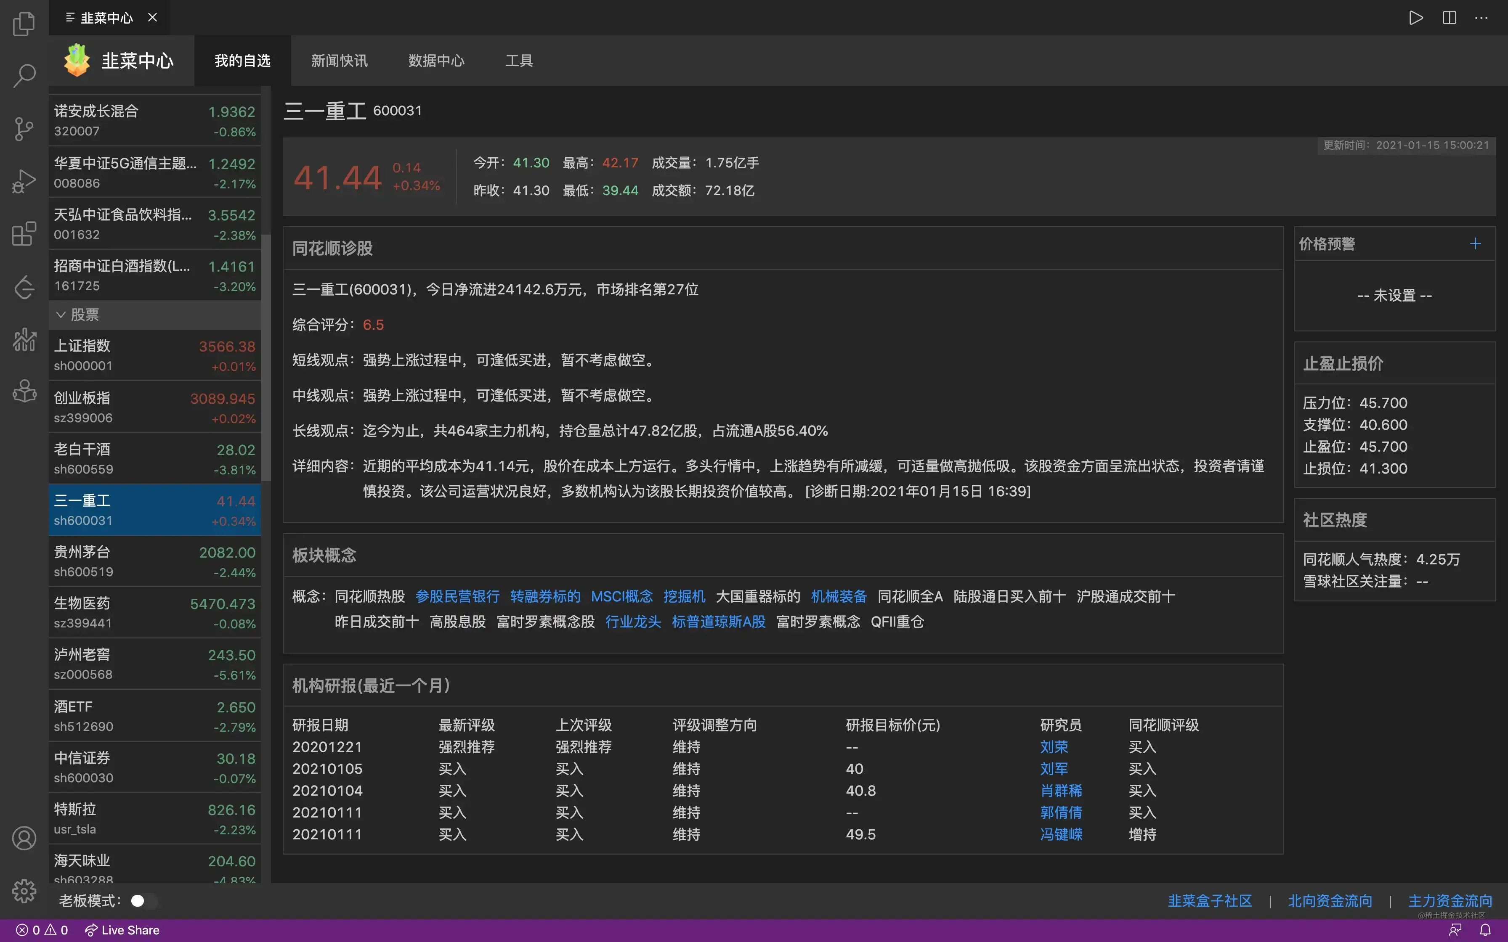The image size is (1508, 942).
Task: Open the Accounts icon in activity bar
Action: pos(24,838)
